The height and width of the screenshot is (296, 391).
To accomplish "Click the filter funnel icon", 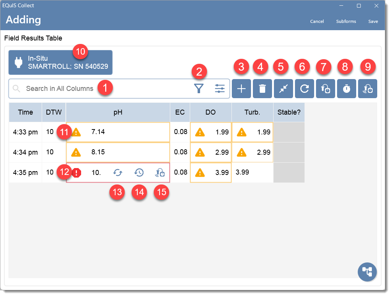I will [199, 89].
